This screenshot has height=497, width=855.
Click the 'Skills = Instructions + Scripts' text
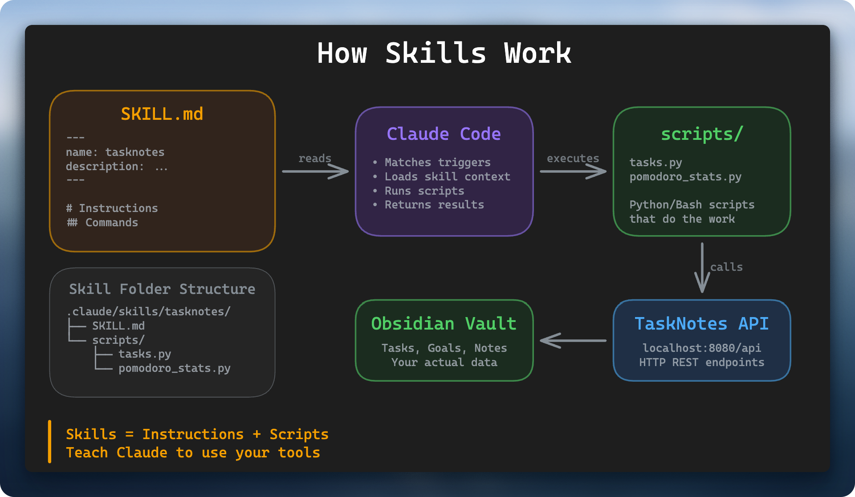pos(197,434)
